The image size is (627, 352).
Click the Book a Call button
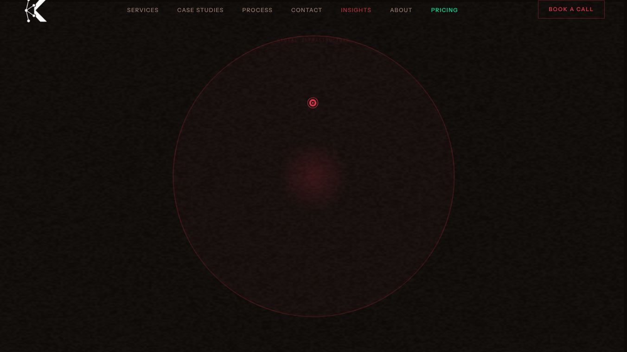click(571, 9)
